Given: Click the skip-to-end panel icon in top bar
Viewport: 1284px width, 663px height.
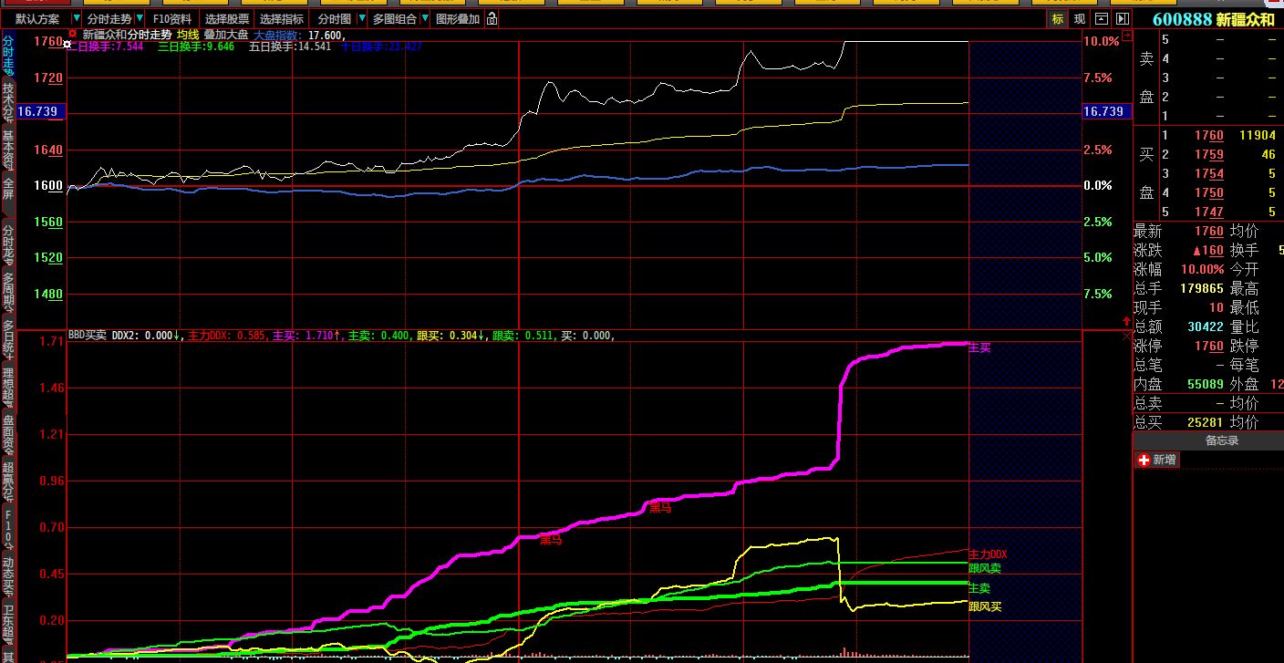Looking at the screenshot, I should coord(1122,19).
